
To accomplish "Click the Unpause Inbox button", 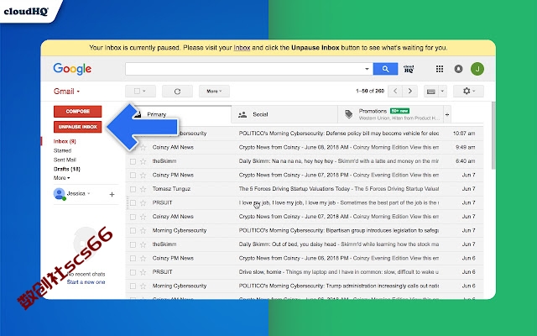I will tap(78, 127).
